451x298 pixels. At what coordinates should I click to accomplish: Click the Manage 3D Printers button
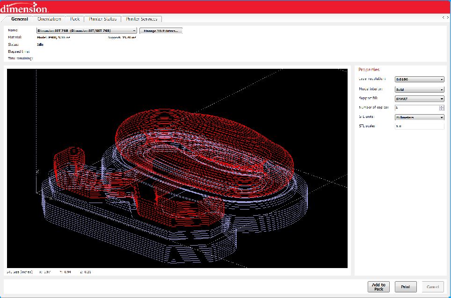161,31
